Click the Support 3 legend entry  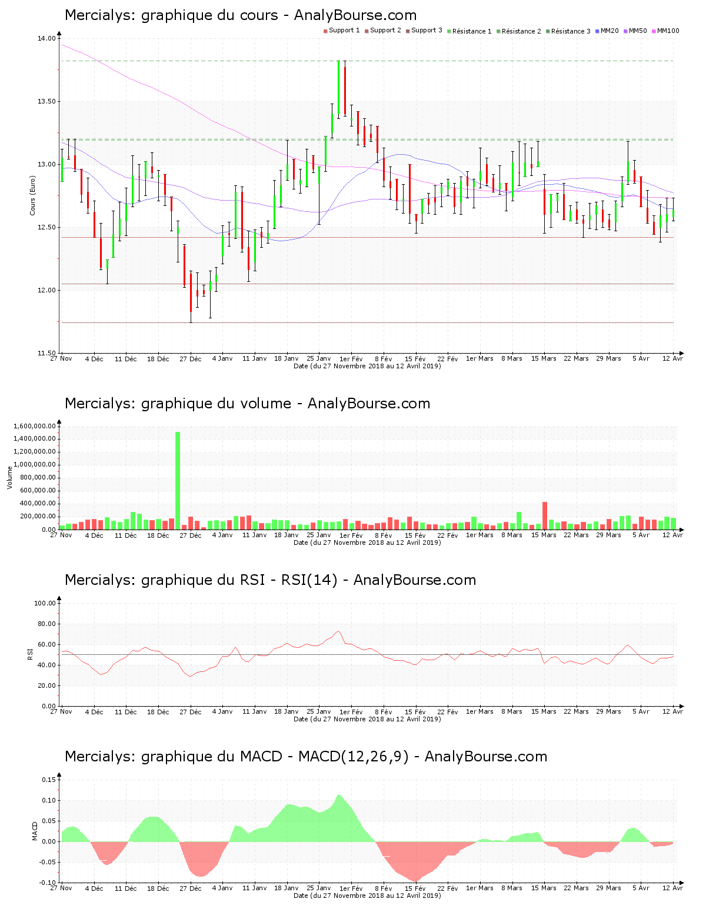(424, 31)
